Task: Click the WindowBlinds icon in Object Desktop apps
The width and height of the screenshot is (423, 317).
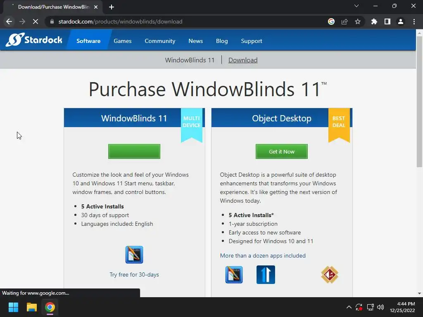Action: click(234, 274)
